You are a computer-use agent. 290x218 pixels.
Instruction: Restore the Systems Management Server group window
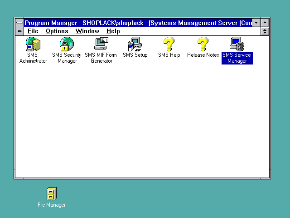coord(265,31)
